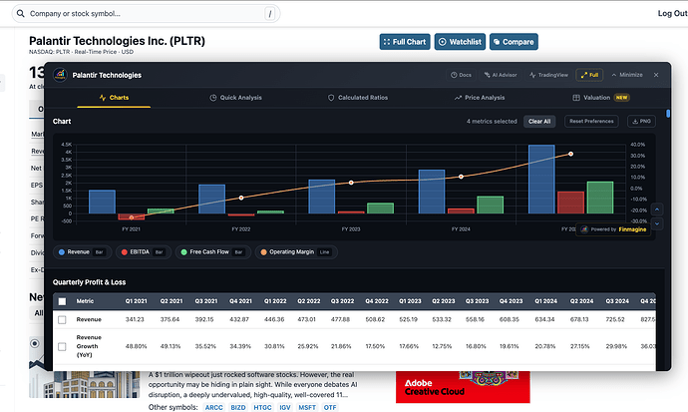Click the FY 2025 operating margin data point

click(x=571, y=154)
